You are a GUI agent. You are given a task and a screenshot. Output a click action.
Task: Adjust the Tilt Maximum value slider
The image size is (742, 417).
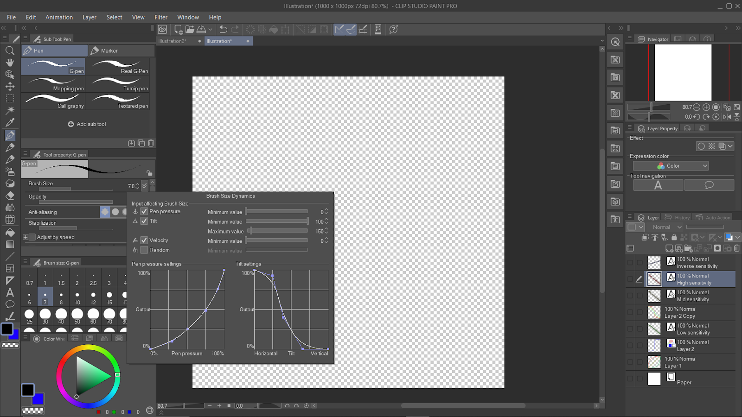[x=276, y=231]
